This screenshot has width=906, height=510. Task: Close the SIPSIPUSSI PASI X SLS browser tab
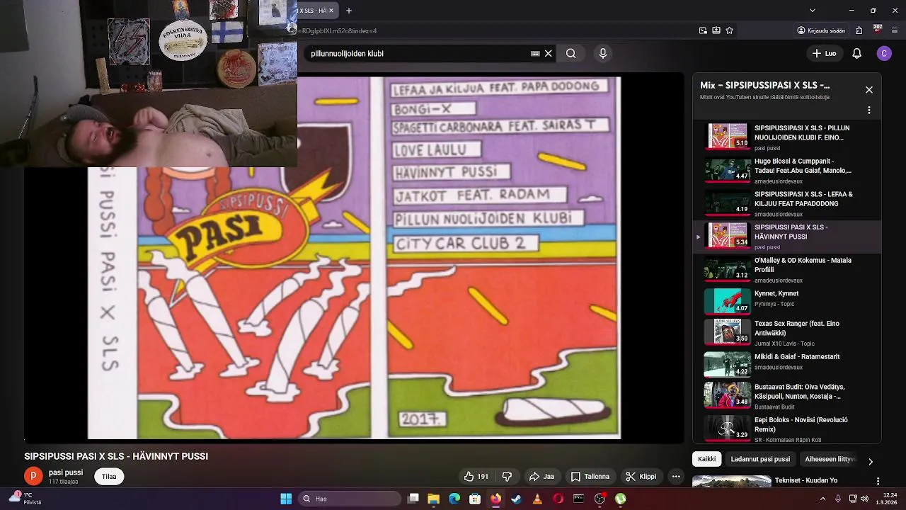click(x=331, y=11)
